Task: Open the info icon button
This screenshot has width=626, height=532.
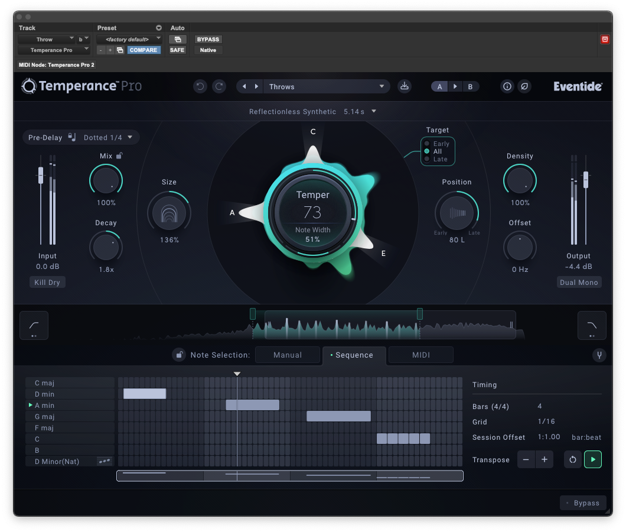Action: [x=507, y=86]
